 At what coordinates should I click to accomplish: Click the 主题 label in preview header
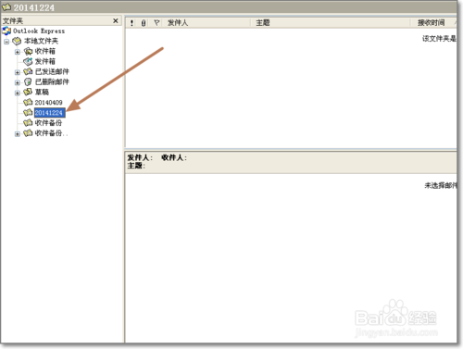[x=136, y=166]
